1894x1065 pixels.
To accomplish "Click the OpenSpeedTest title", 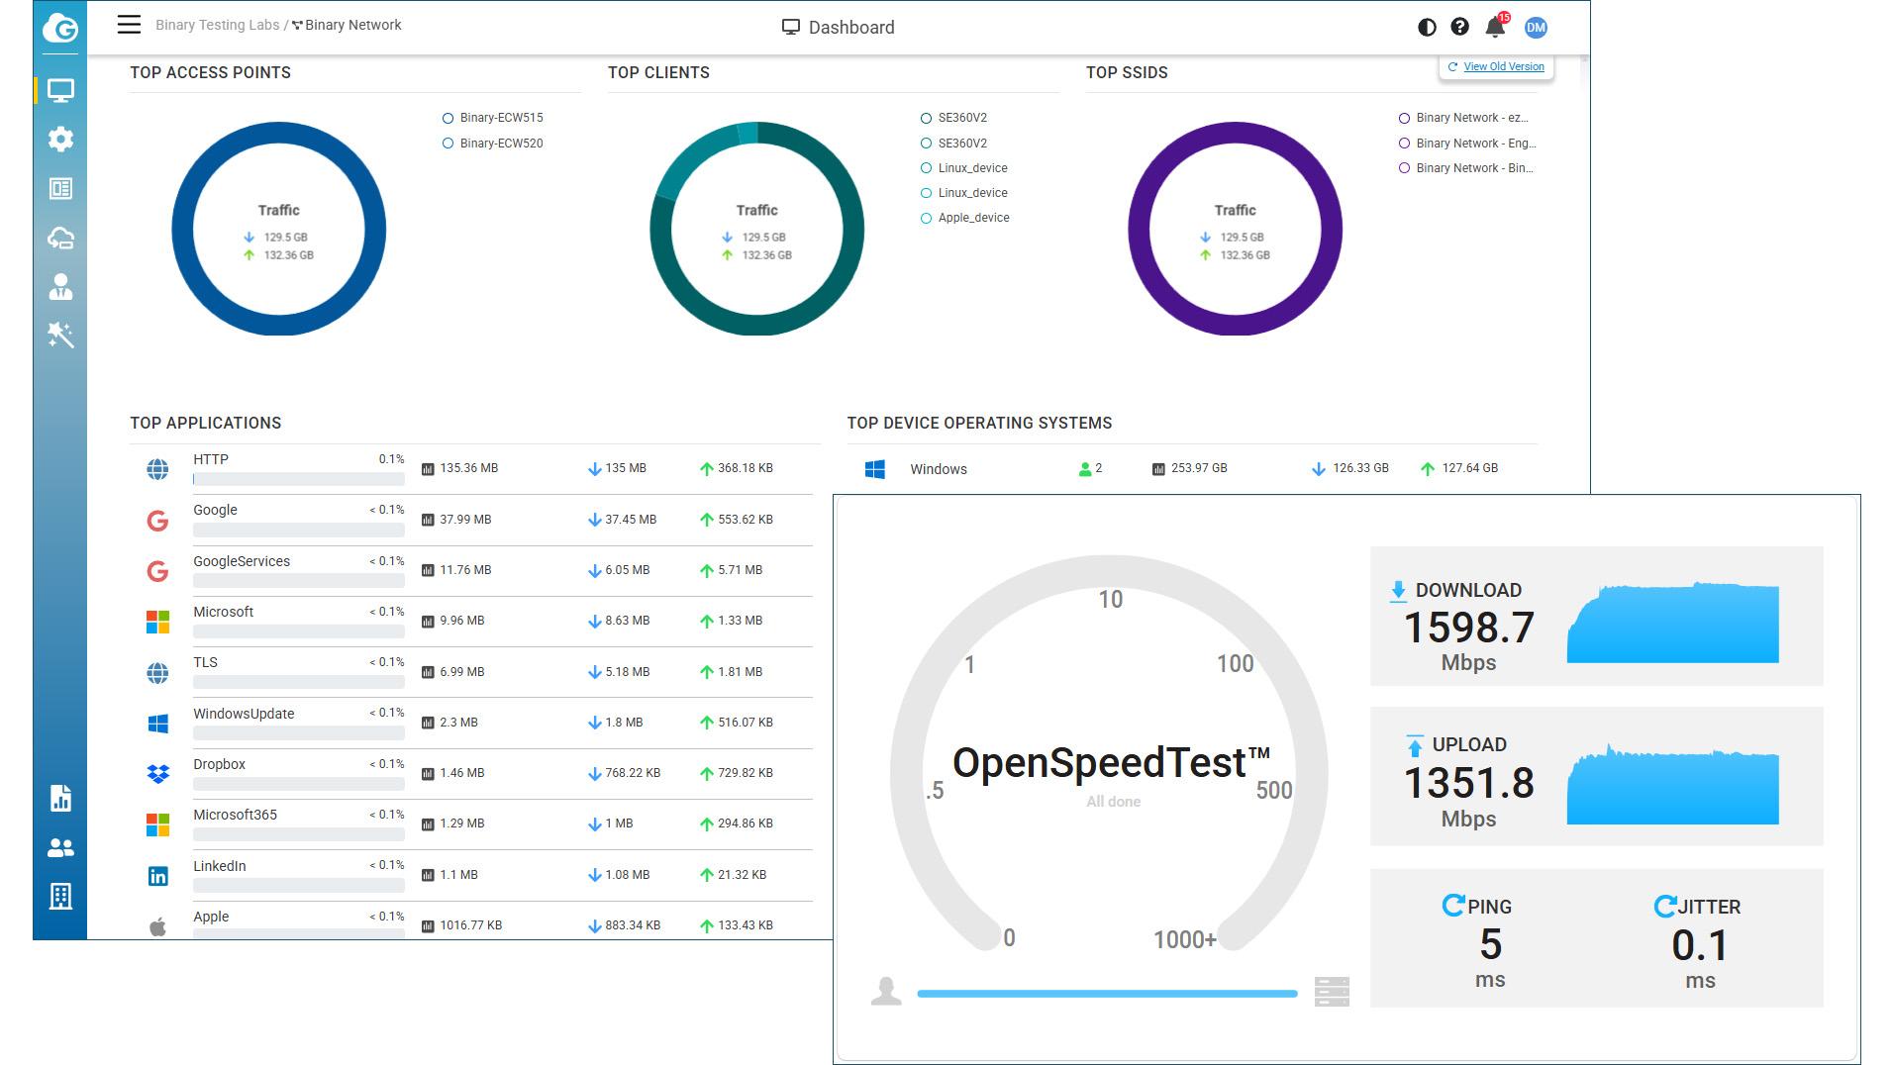I will (x=1111, y=763).
